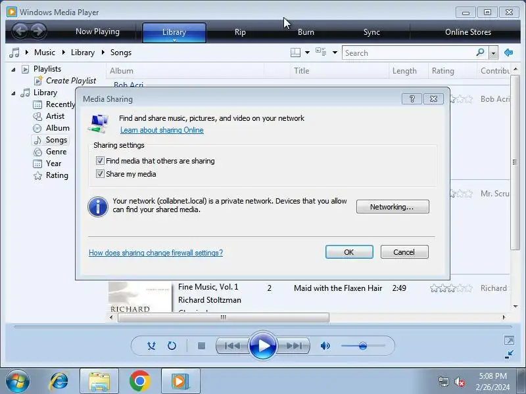Open layout options dropdown arrow
Viewport: 526px width, 394px height.
click(x=307, y=53)
